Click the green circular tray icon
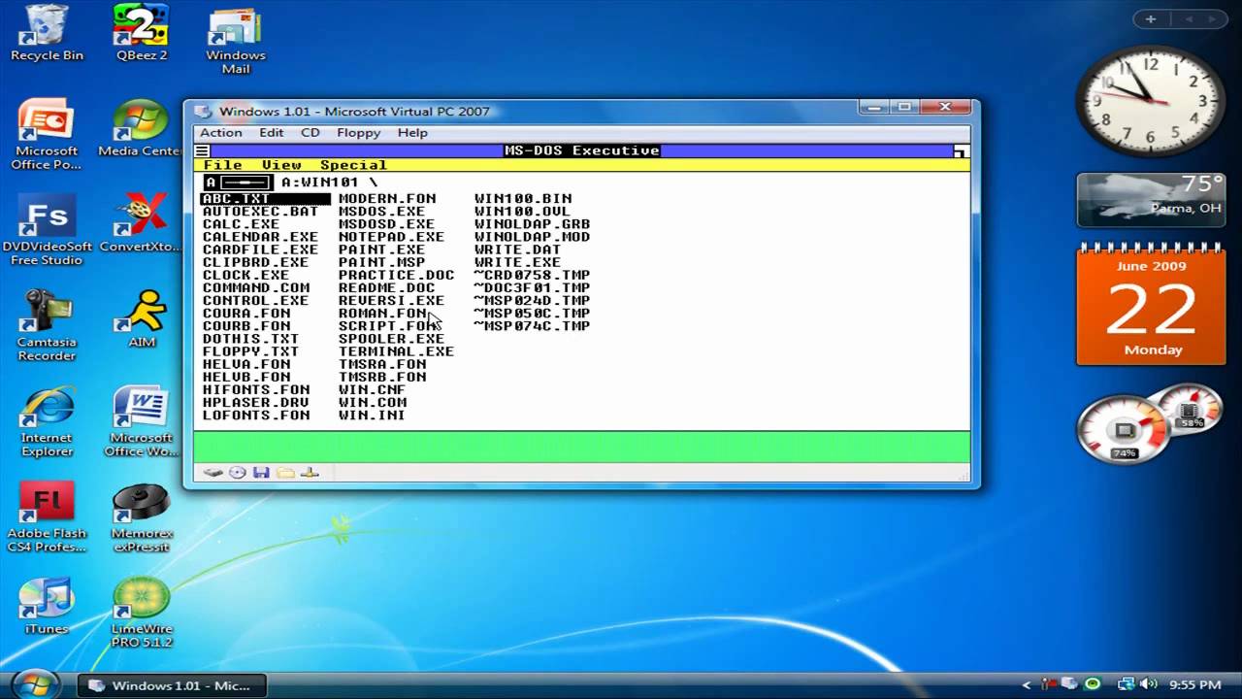The height and width of the screenshot is (699, 1242). 1094,684
